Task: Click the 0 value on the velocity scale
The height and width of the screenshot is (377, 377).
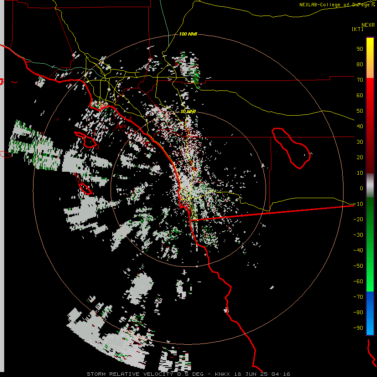Action: click(x=362, y=188)
